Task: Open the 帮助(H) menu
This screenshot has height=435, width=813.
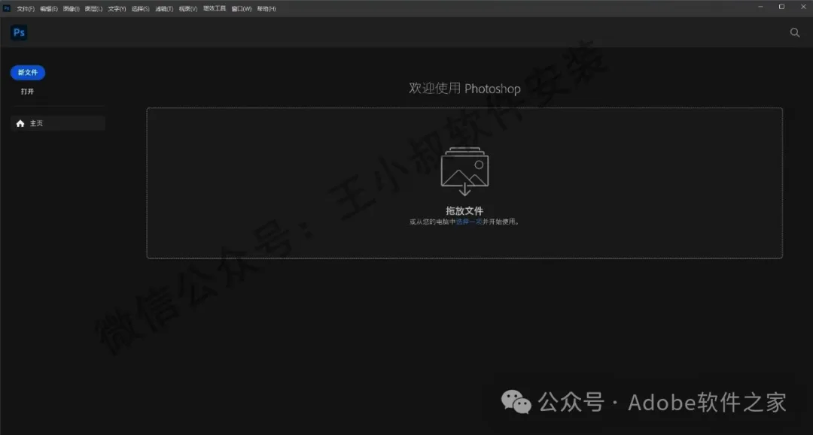Action: 266,9
